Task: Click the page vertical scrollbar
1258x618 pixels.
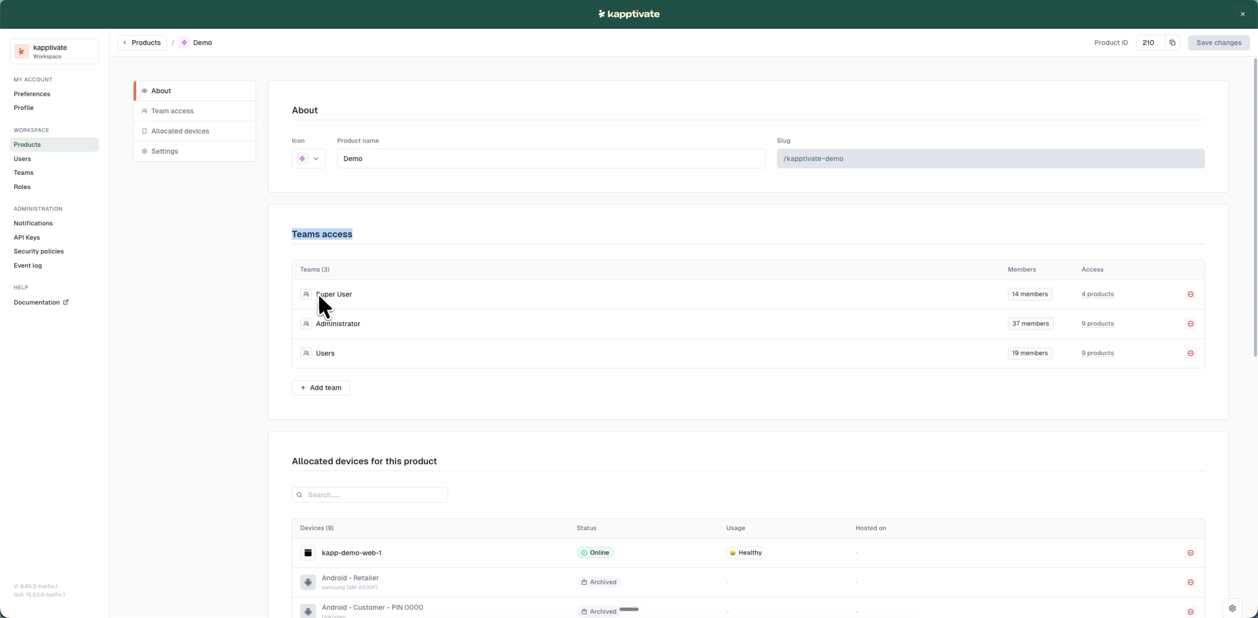Action: pyautogui.click(x=1255, y=208)
